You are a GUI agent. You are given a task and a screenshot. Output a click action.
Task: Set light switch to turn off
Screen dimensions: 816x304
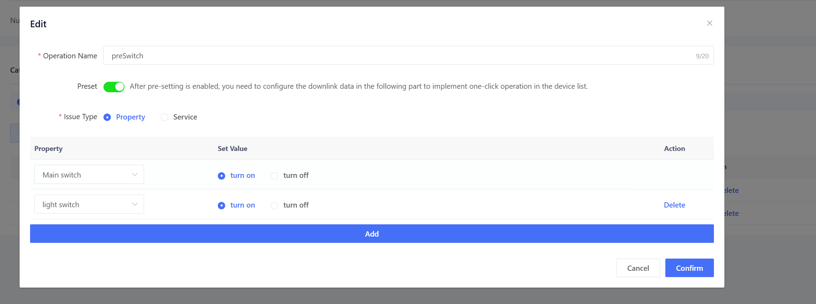pyautogui.click(x=274, y=205)
